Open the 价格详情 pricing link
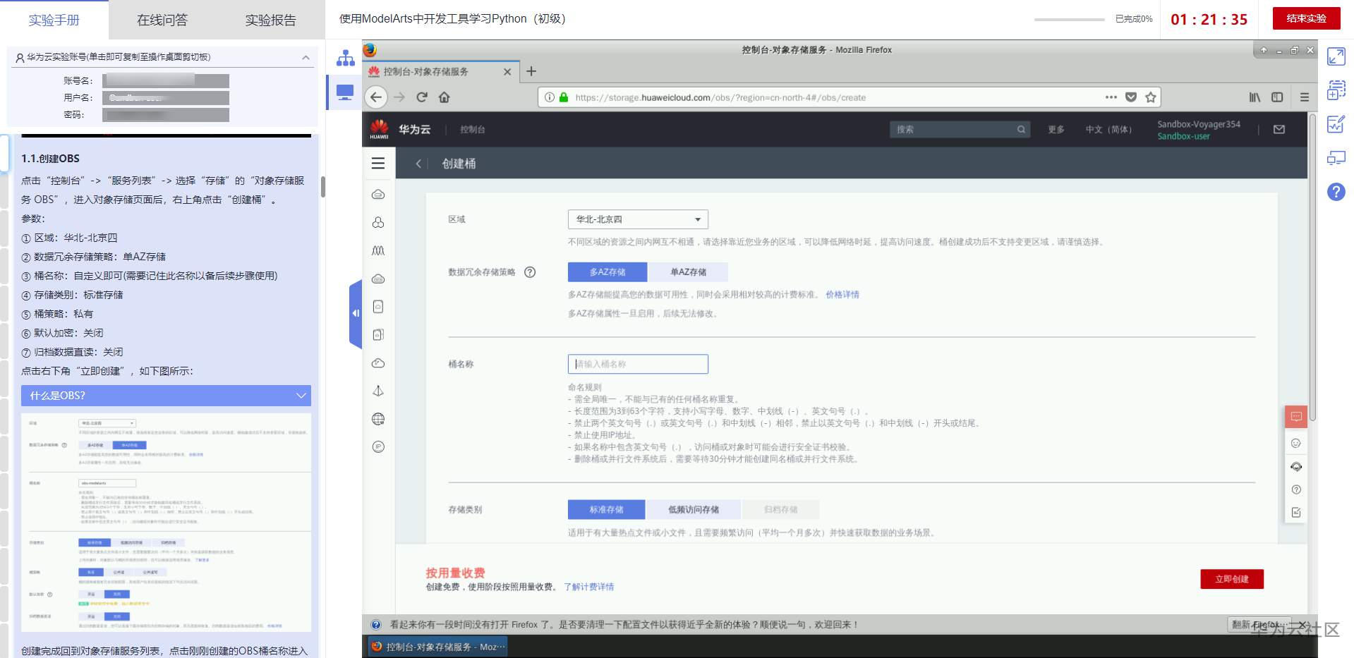Viewport: 1354px width, 658px height. point(842,294)
